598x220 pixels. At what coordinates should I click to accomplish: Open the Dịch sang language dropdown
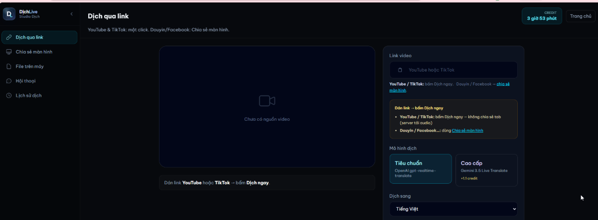[453, 209]
